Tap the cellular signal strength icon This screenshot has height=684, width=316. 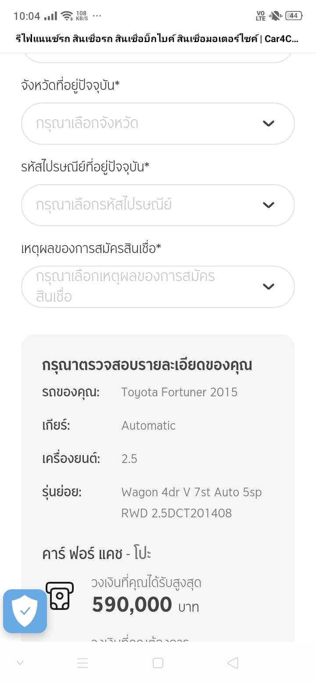coord(50,16)
